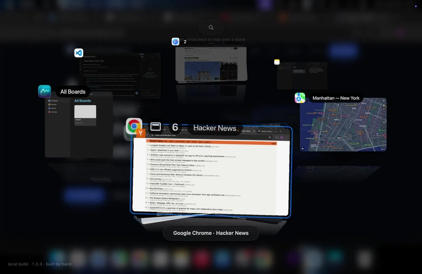
Task: Open the submit link in Hacker News header
Action: tap(208, 142)
